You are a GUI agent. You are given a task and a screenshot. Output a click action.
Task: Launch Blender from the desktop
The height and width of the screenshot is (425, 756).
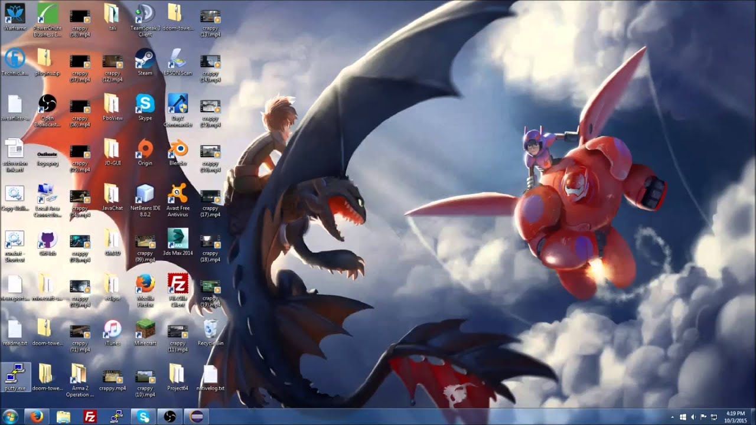click(x=178, y=152)
